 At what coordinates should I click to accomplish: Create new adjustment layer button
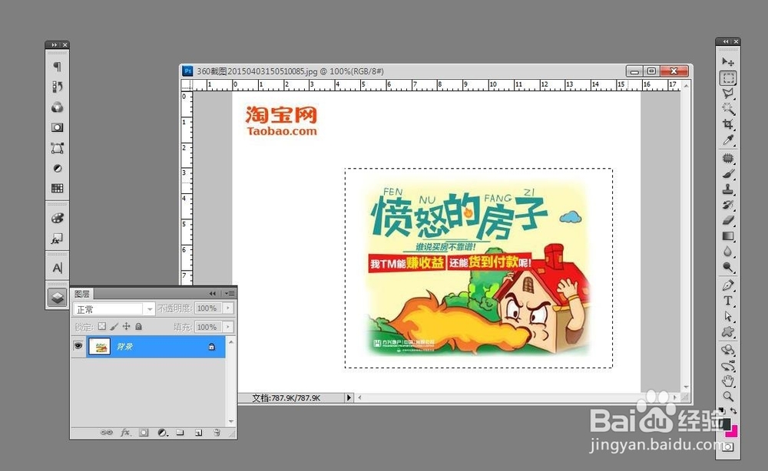[162, 433]
